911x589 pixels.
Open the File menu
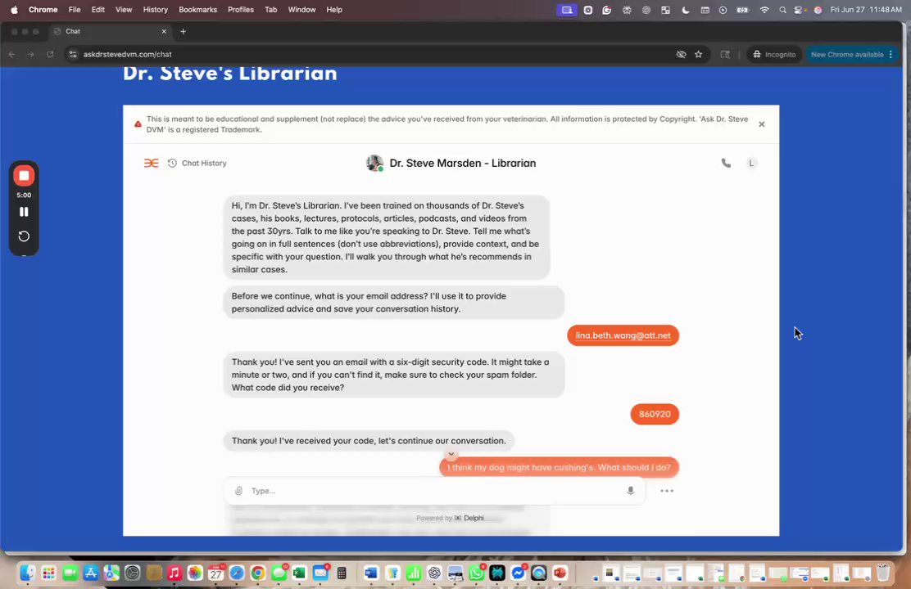click(x=75, y=10)
